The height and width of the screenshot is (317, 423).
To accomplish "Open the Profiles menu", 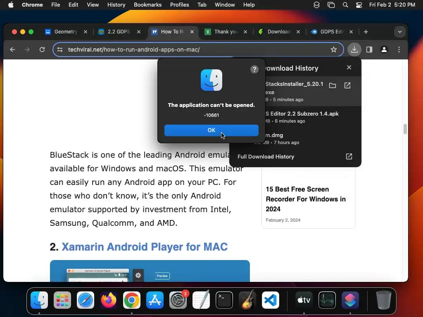I will 179,5.
